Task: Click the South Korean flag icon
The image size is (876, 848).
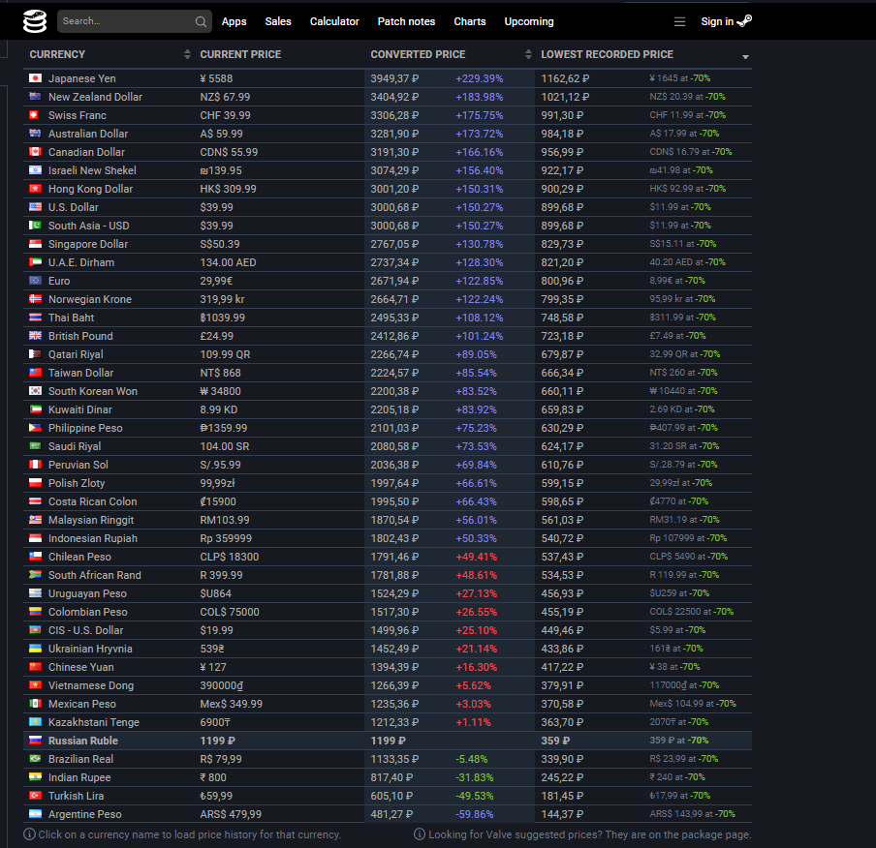Action: click(x=35, y=391)
